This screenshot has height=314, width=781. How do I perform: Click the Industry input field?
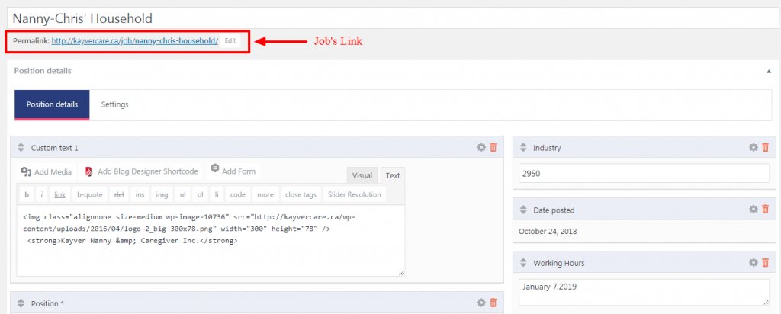pos(644,173)
